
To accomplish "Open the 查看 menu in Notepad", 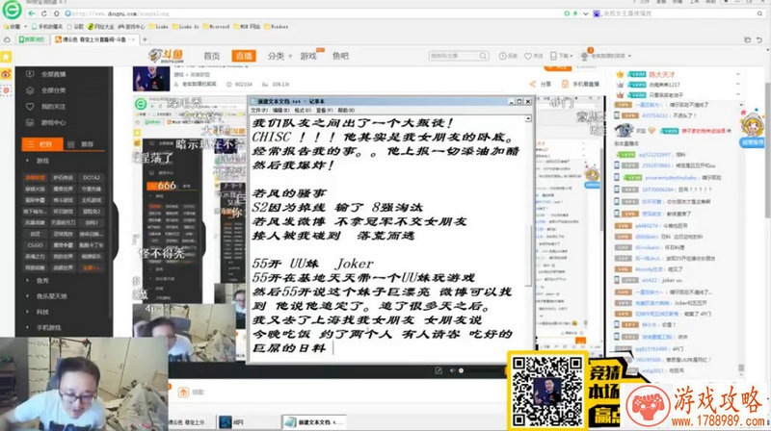I will pos(324,111).
